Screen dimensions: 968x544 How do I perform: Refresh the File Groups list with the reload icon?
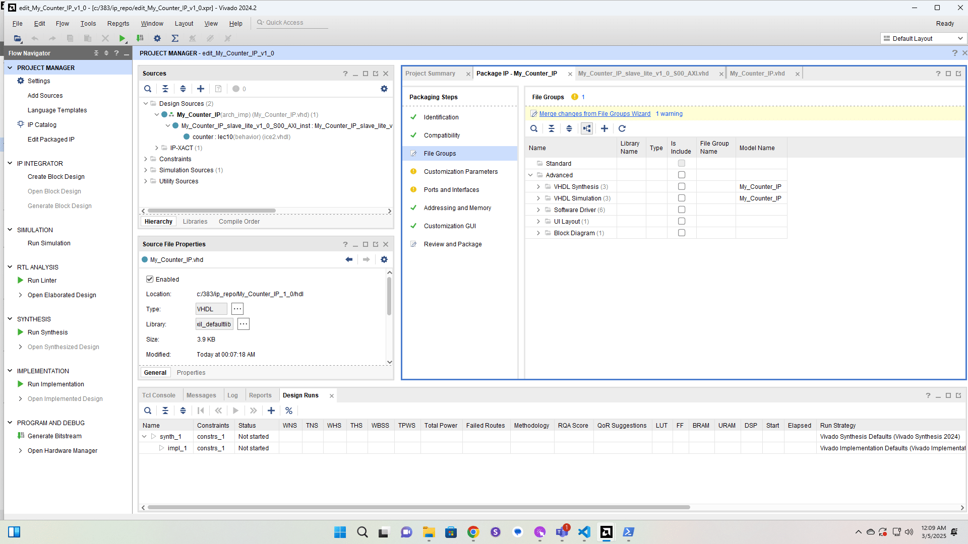622,128
